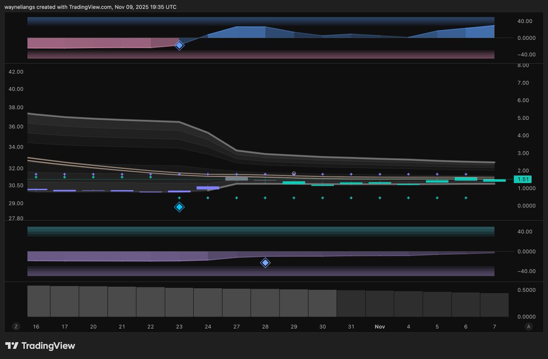Click the 29.00 label on the left price scale
The width and height of the screenshot is (548, 359).
tap(16, 203)
